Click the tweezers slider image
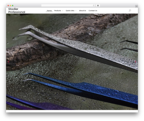 pos(72,62)
